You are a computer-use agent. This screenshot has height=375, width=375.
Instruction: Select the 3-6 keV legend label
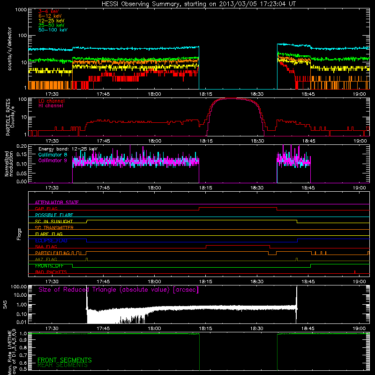tap(48, 11)
